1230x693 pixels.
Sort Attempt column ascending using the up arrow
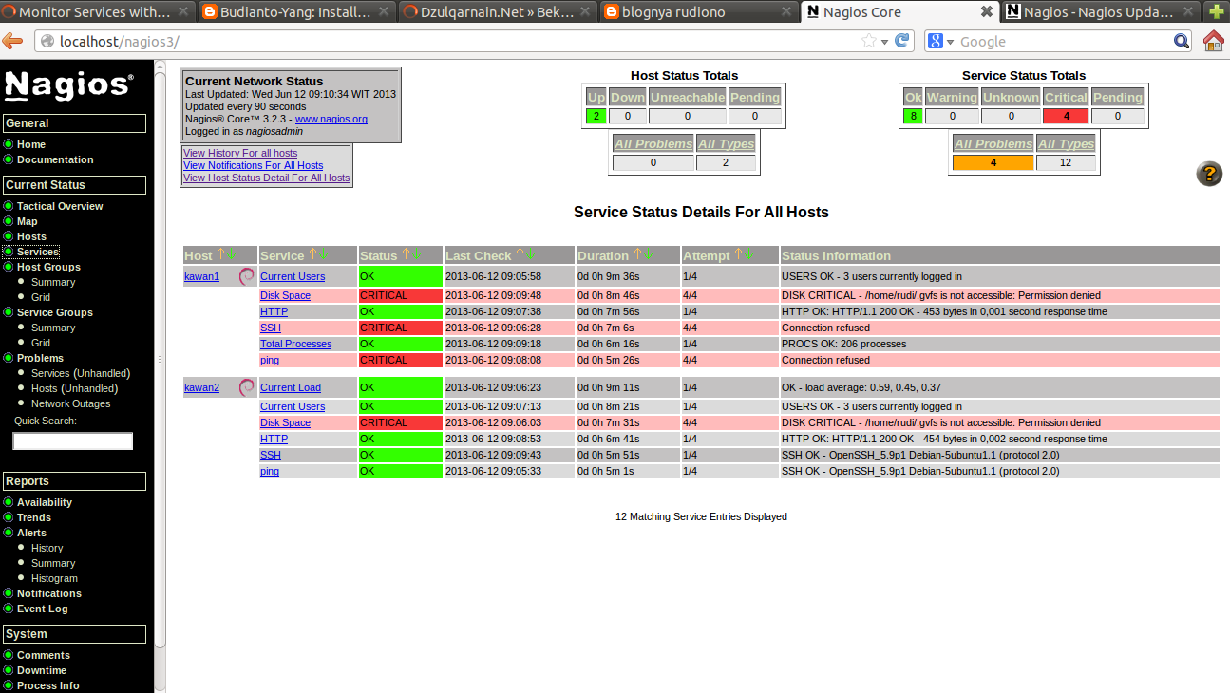(738, 254)
